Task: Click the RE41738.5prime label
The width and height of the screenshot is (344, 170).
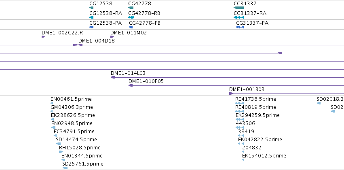Action: click(255, 99)
